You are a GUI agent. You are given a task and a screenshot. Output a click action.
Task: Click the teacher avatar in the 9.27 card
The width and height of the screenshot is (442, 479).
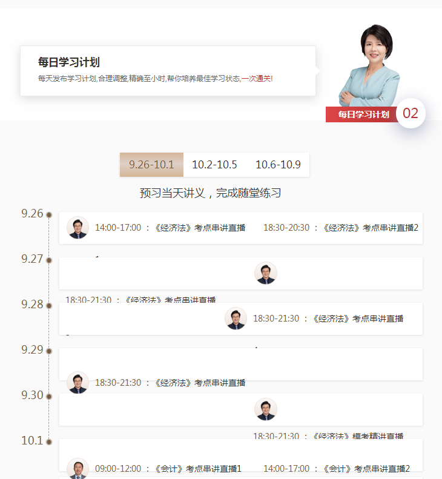pyautogui.click(x=265, y=273)
